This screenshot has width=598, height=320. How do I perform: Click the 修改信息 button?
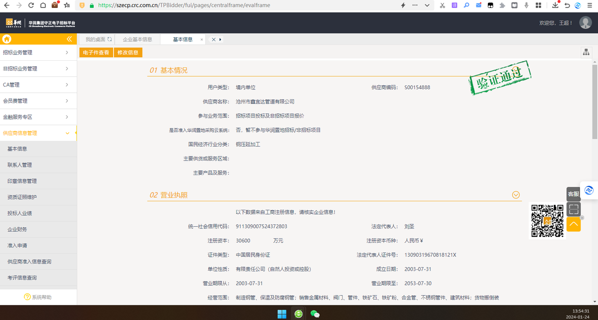[x=128, y=52]
